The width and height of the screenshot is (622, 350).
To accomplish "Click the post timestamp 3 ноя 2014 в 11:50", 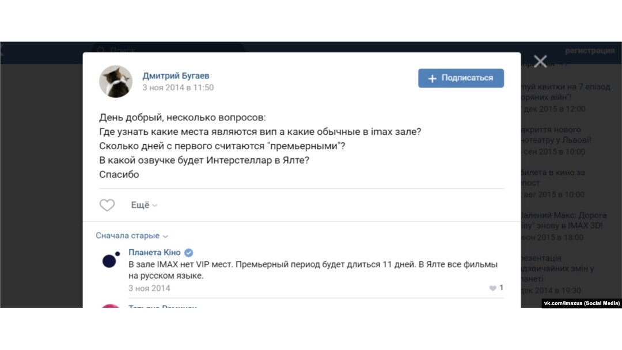I will (x=178, y=87).
